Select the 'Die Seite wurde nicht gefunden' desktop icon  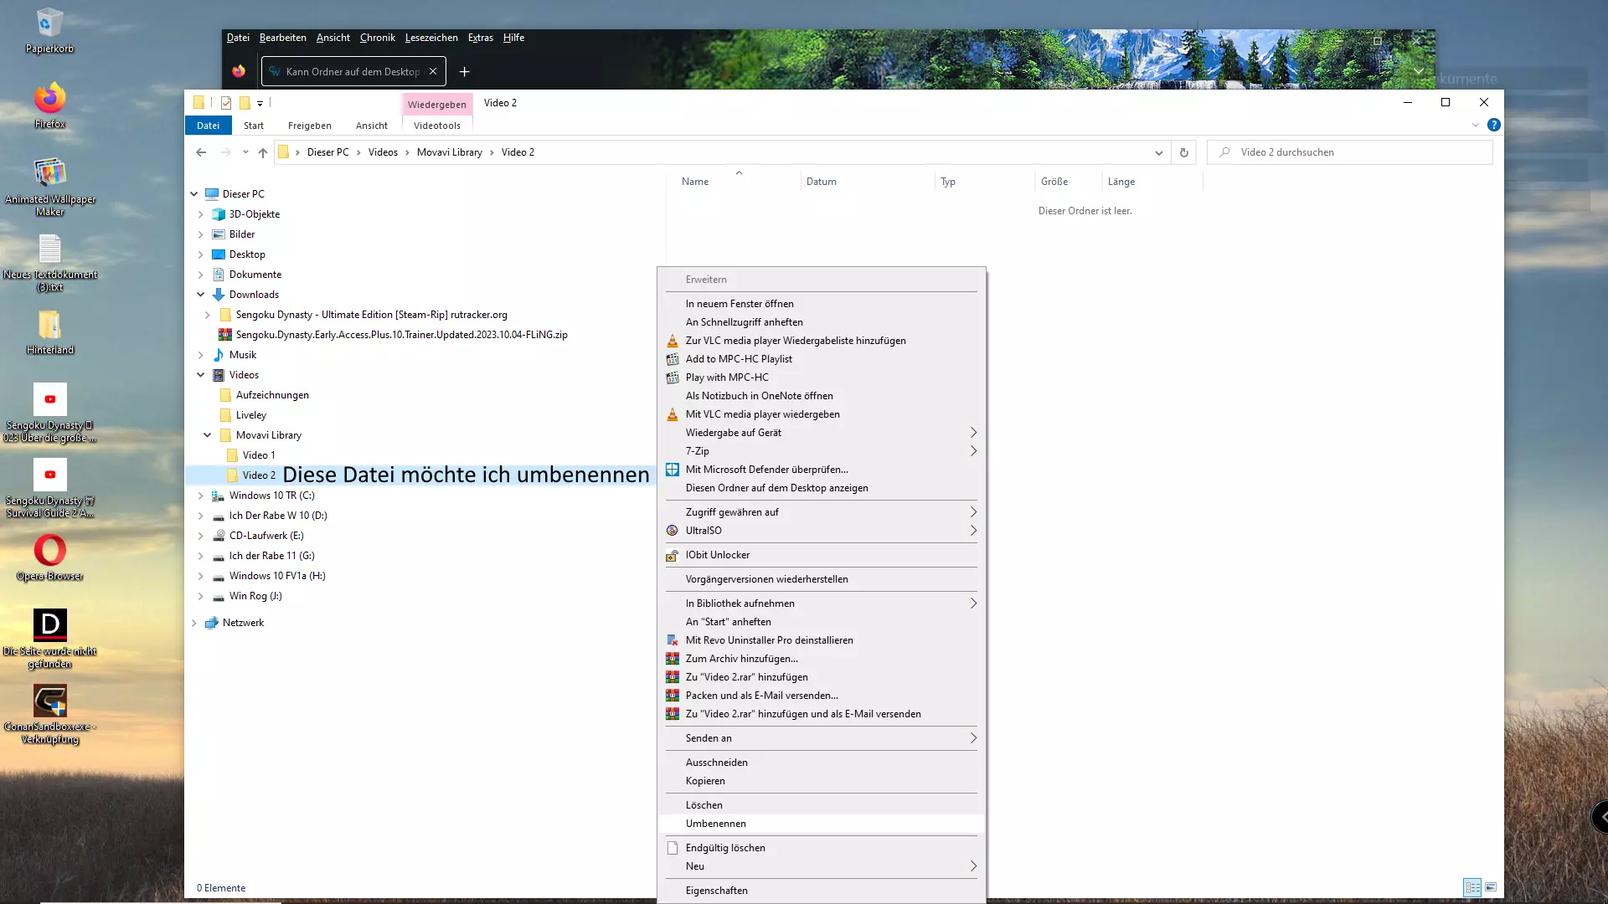[x=49, y=639]
